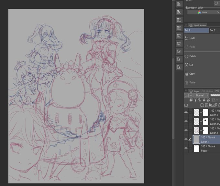Click the Copy pages icon
Viewport: 220px width, 186px height.
(186, 74)
